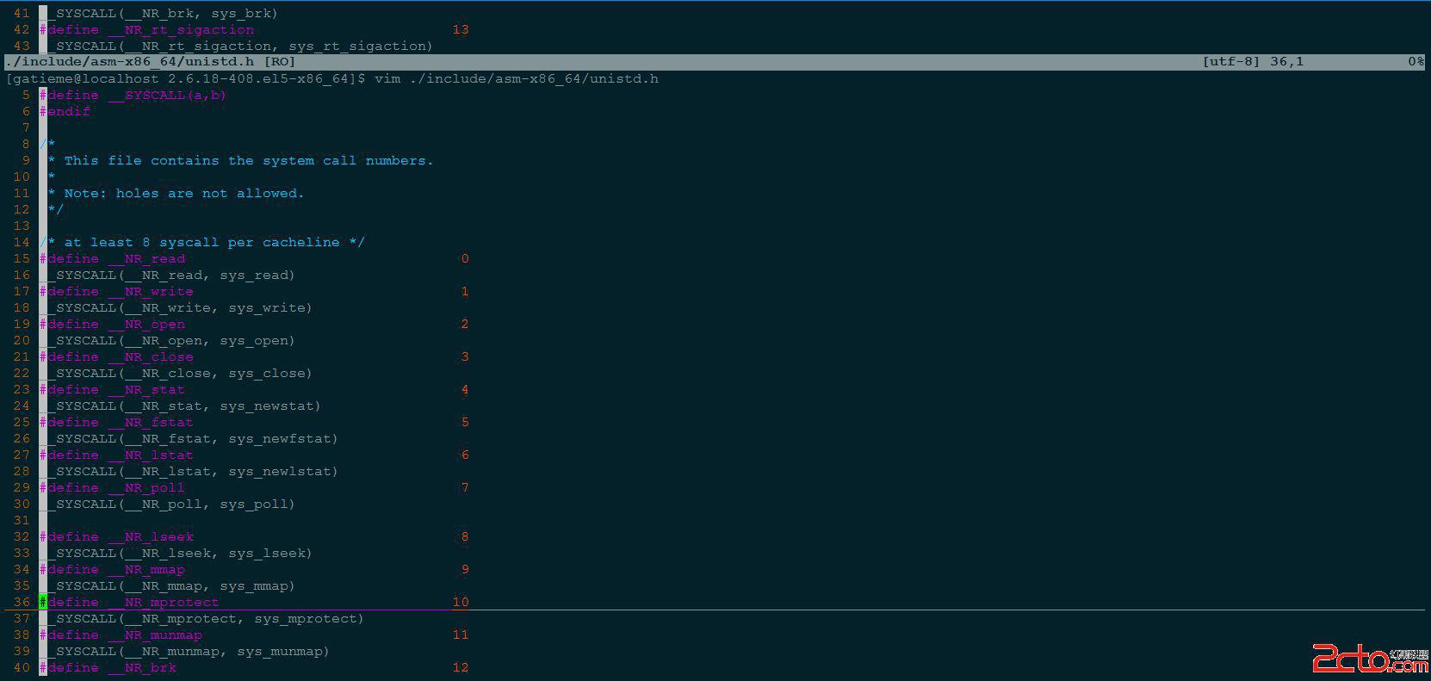Viewport: 1431px width, 681px height.
Task: Click the __NR_lseek define on line 32
Action: click(x=151, y=536)
